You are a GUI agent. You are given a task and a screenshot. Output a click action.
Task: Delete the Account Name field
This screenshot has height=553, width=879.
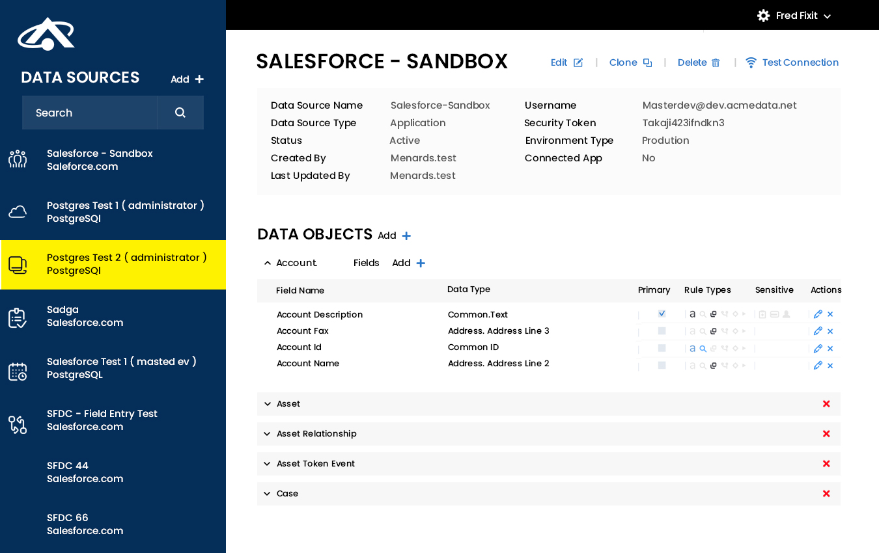point(830,366)
